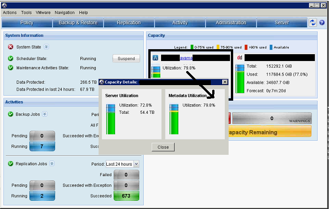Screen dimensions: 329x209
Task: Open the VMware menu
Action: 43,13
